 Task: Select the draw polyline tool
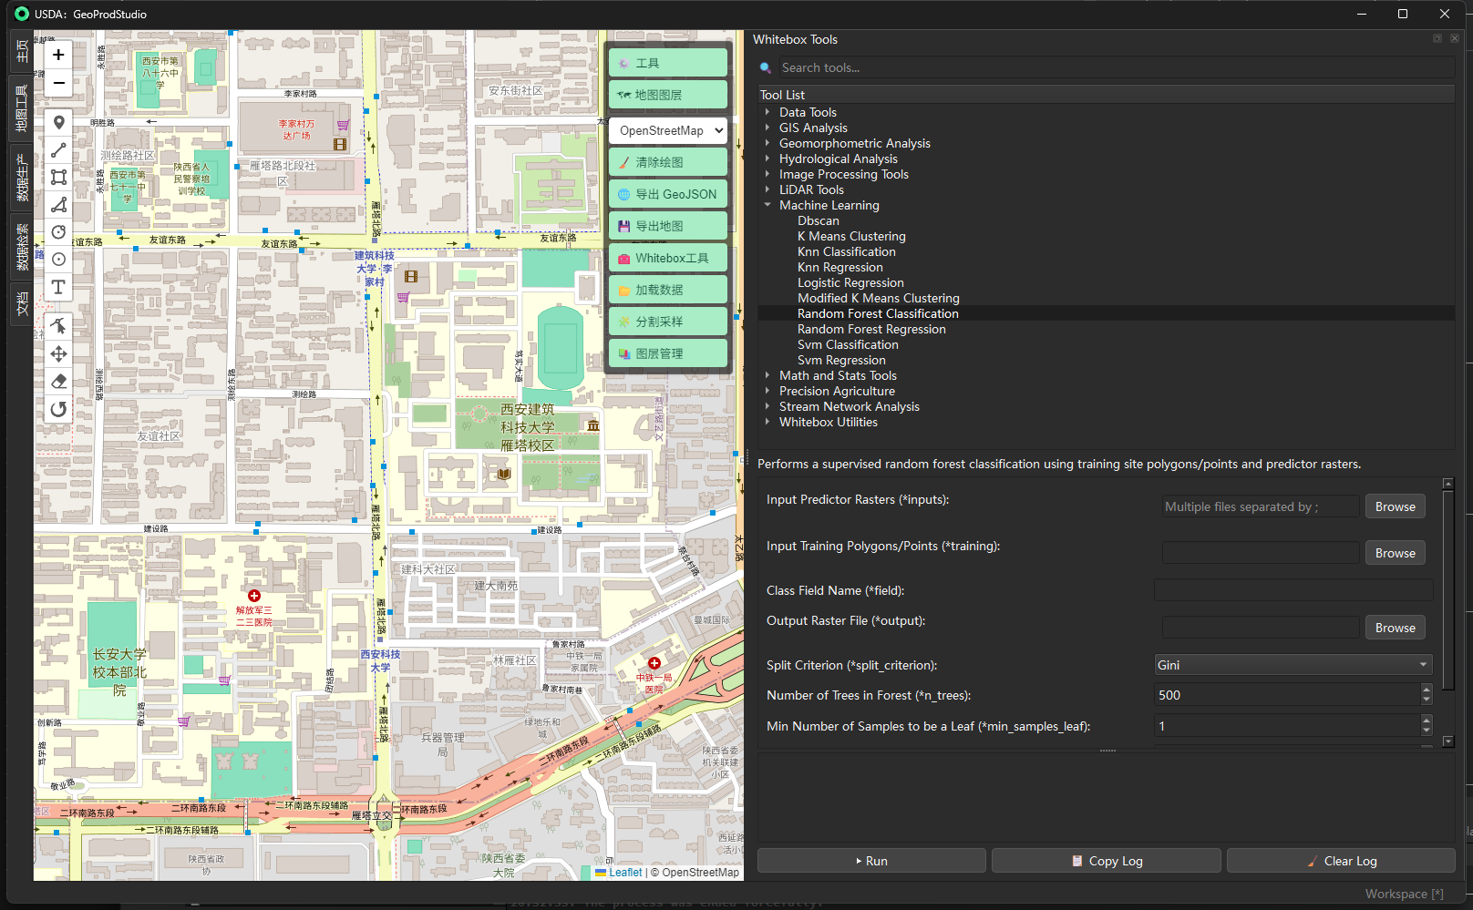point(58,150)
